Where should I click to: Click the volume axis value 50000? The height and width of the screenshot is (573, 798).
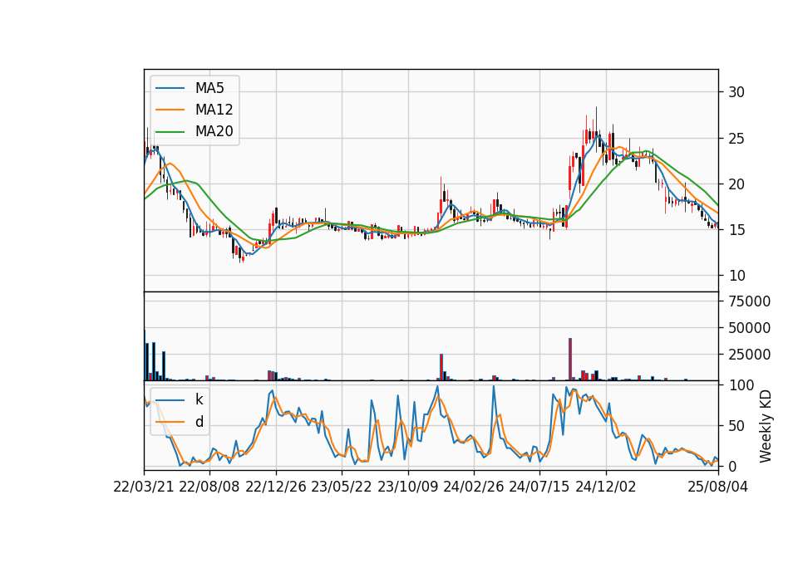point(749,328)
